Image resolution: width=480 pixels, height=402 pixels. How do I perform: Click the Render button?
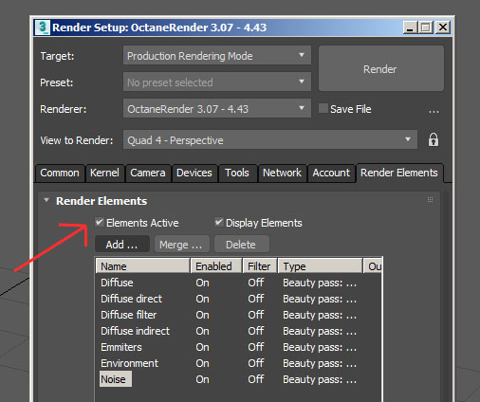point(380,68)
